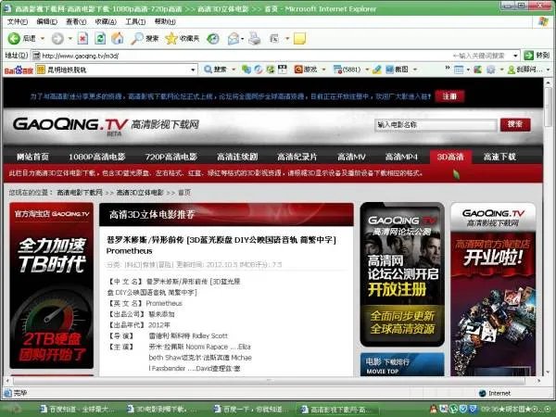Click the page icon in address bar
This screenshot has width=556, height=417.
(x=36, y=56)
